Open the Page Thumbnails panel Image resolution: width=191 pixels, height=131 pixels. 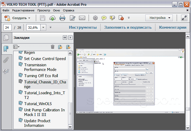[x=6, y=38]
